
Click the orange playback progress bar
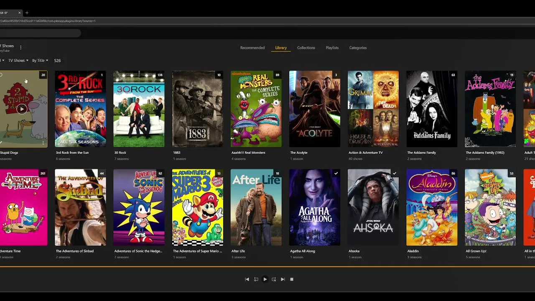[x=267, y=266]
